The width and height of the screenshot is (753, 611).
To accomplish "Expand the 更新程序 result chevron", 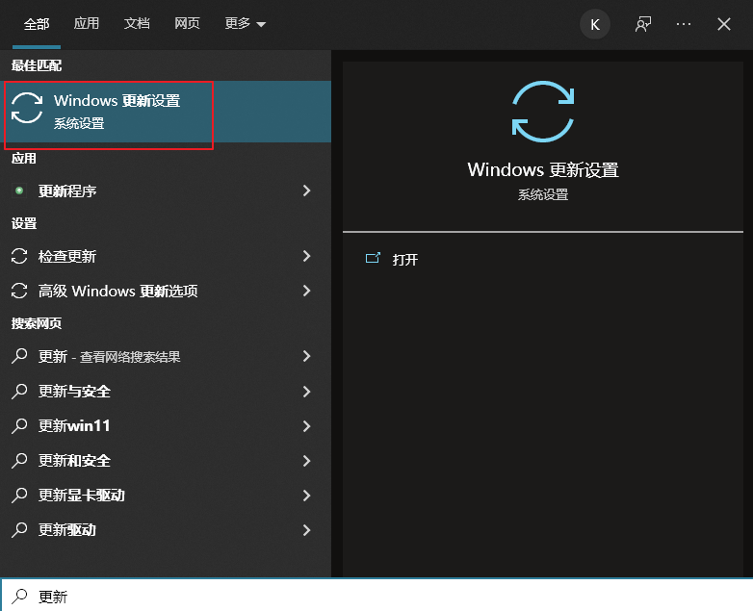I will 306,191.
